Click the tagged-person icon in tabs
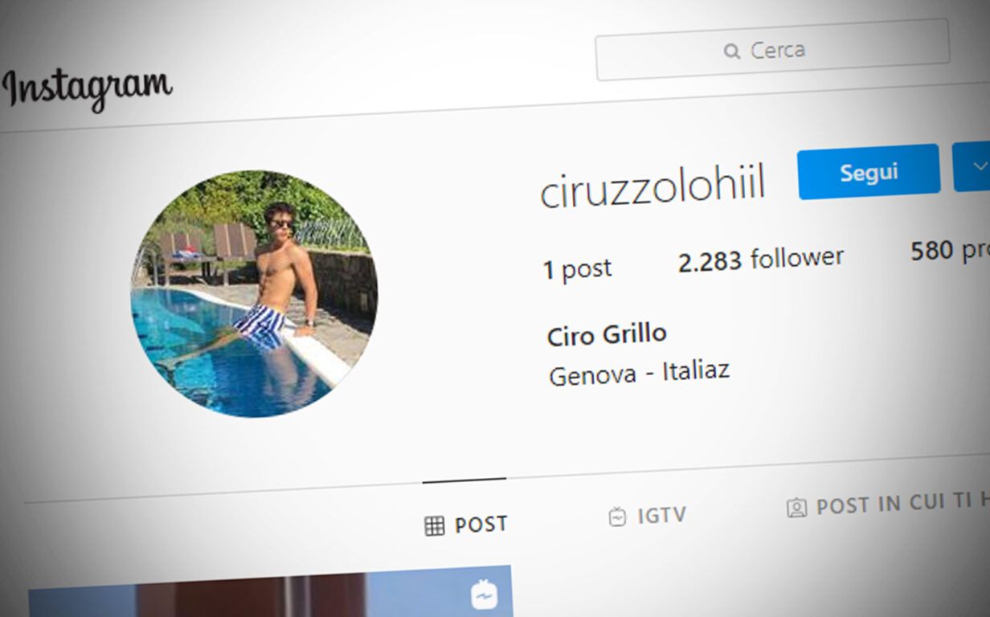990x617 pixels. click(796, 508)
